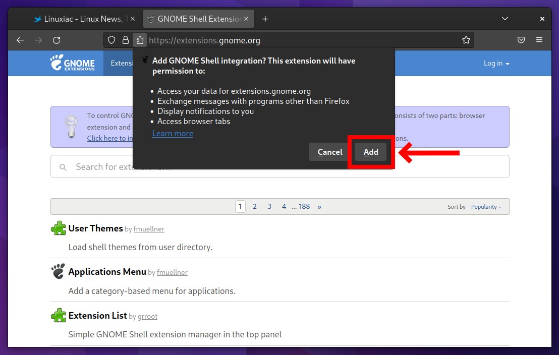Focus the Search for extensions field
Screen dimensions: 559x355
click(280, 166)
